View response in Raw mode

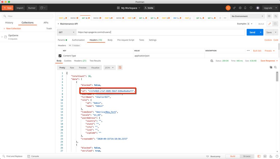pyautogui.click(x=72, y=68)
